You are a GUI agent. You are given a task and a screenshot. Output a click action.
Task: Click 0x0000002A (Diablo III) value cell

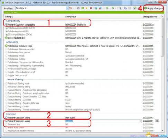tap(75, 24)
